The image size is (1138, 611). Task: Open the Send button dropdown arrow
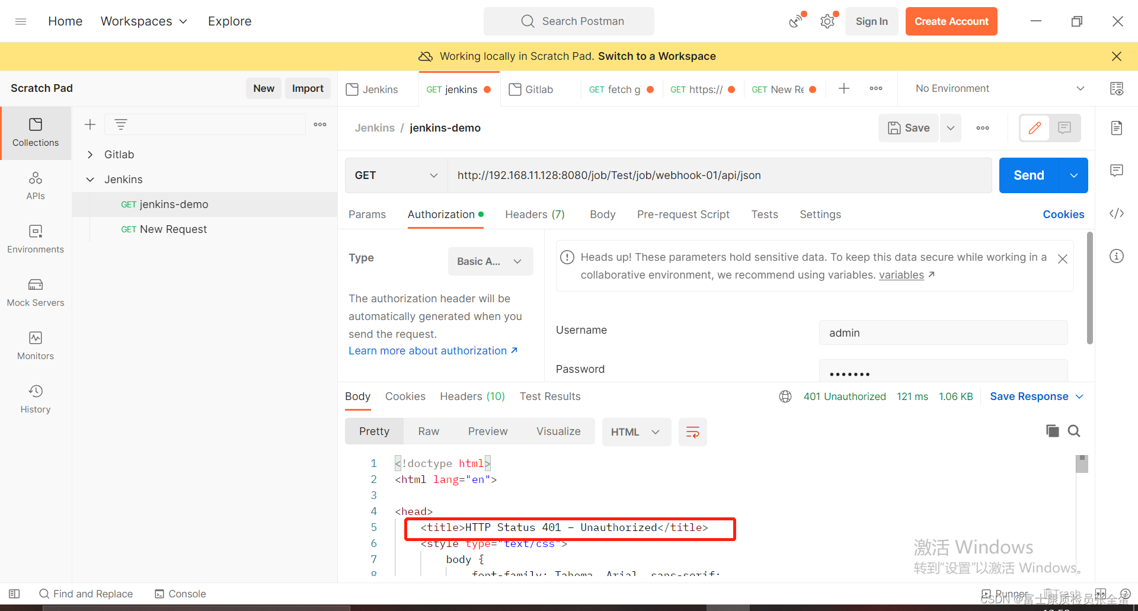pyautogui.click(x=1074, y=175)
